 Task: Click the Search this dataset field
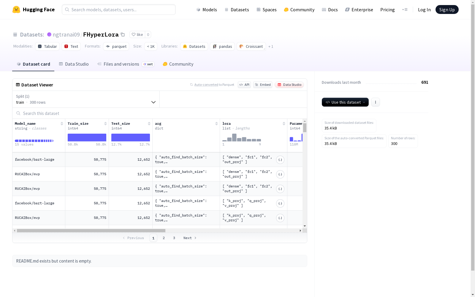tap(160, 113)
